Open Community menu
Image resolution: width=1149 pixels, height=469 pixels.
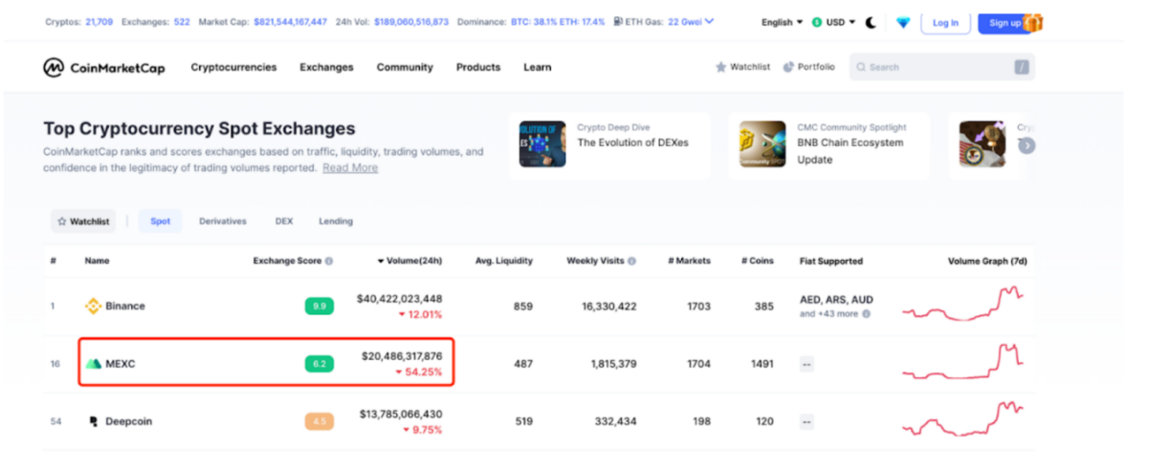pyautogui.click(x=405, y=68)
